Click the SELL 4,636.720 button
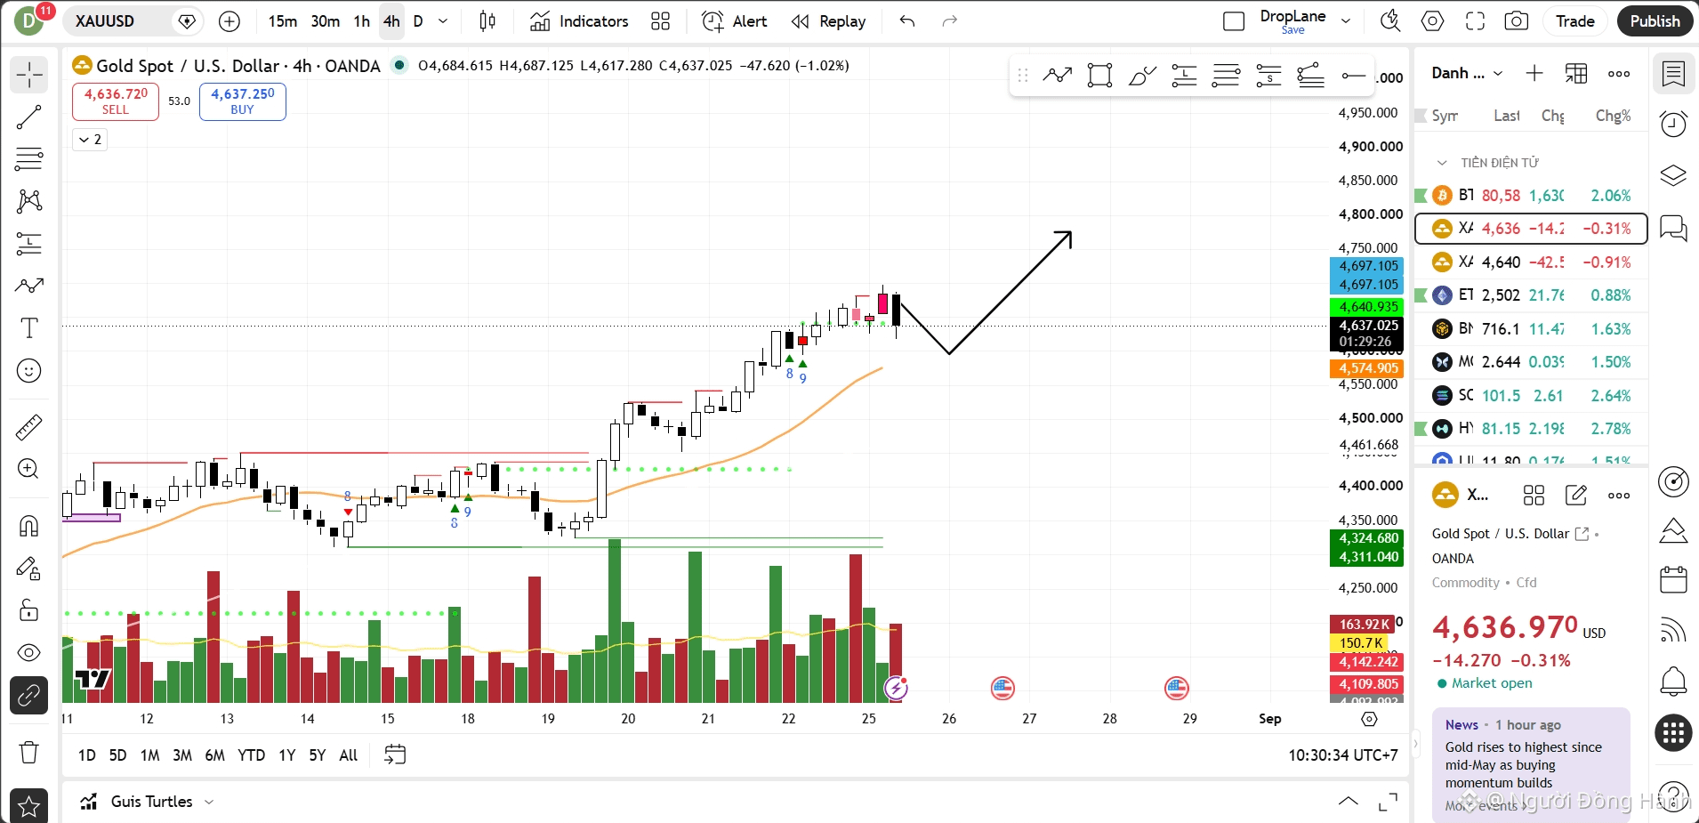This screenshot has height=823, width=1699. 116,101
